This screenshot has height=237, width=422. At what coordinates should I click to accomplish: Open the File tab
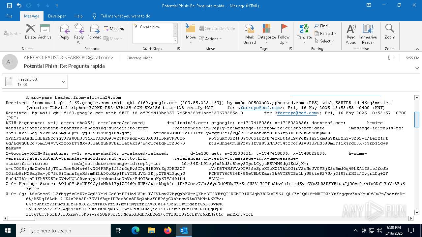[x=10, y=16]
